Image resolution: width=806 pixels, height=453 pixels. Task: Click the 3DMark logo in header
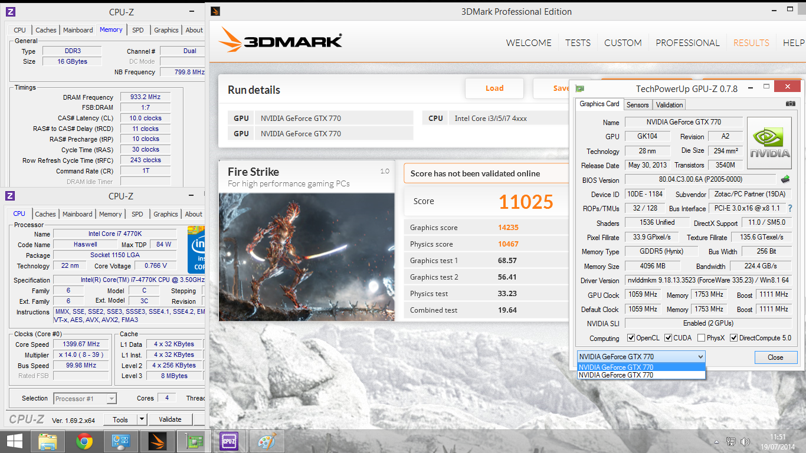(x=280, y=41)
